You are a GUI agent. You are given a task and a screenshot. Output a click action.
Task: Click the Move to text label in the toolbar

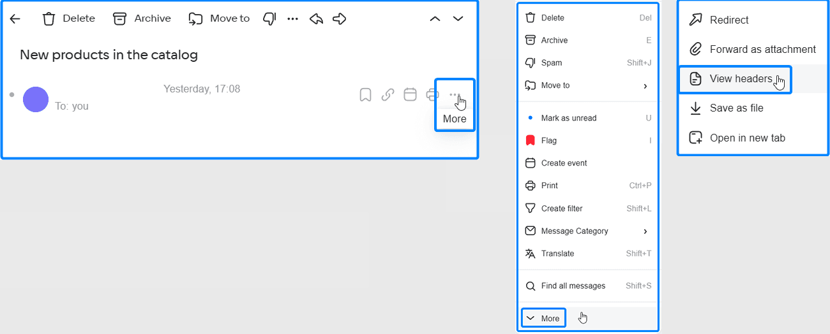click(230, 18)
